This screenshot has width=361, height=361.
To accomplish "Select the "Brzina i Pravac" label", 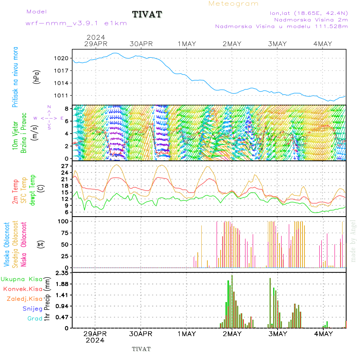I will [24, 133].
